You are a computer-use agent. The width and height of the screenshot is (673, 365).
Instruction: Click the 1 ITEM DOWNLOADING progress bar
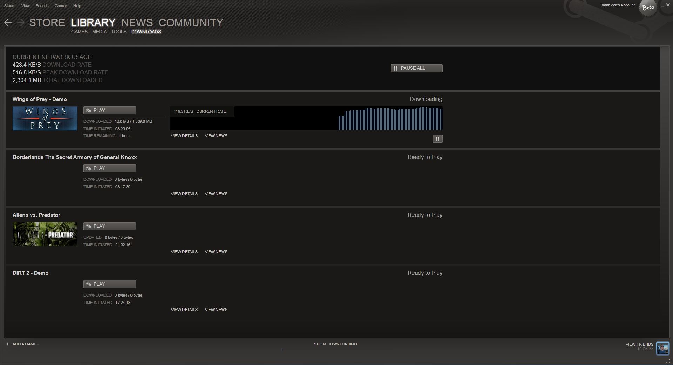[x=336, y=350]
